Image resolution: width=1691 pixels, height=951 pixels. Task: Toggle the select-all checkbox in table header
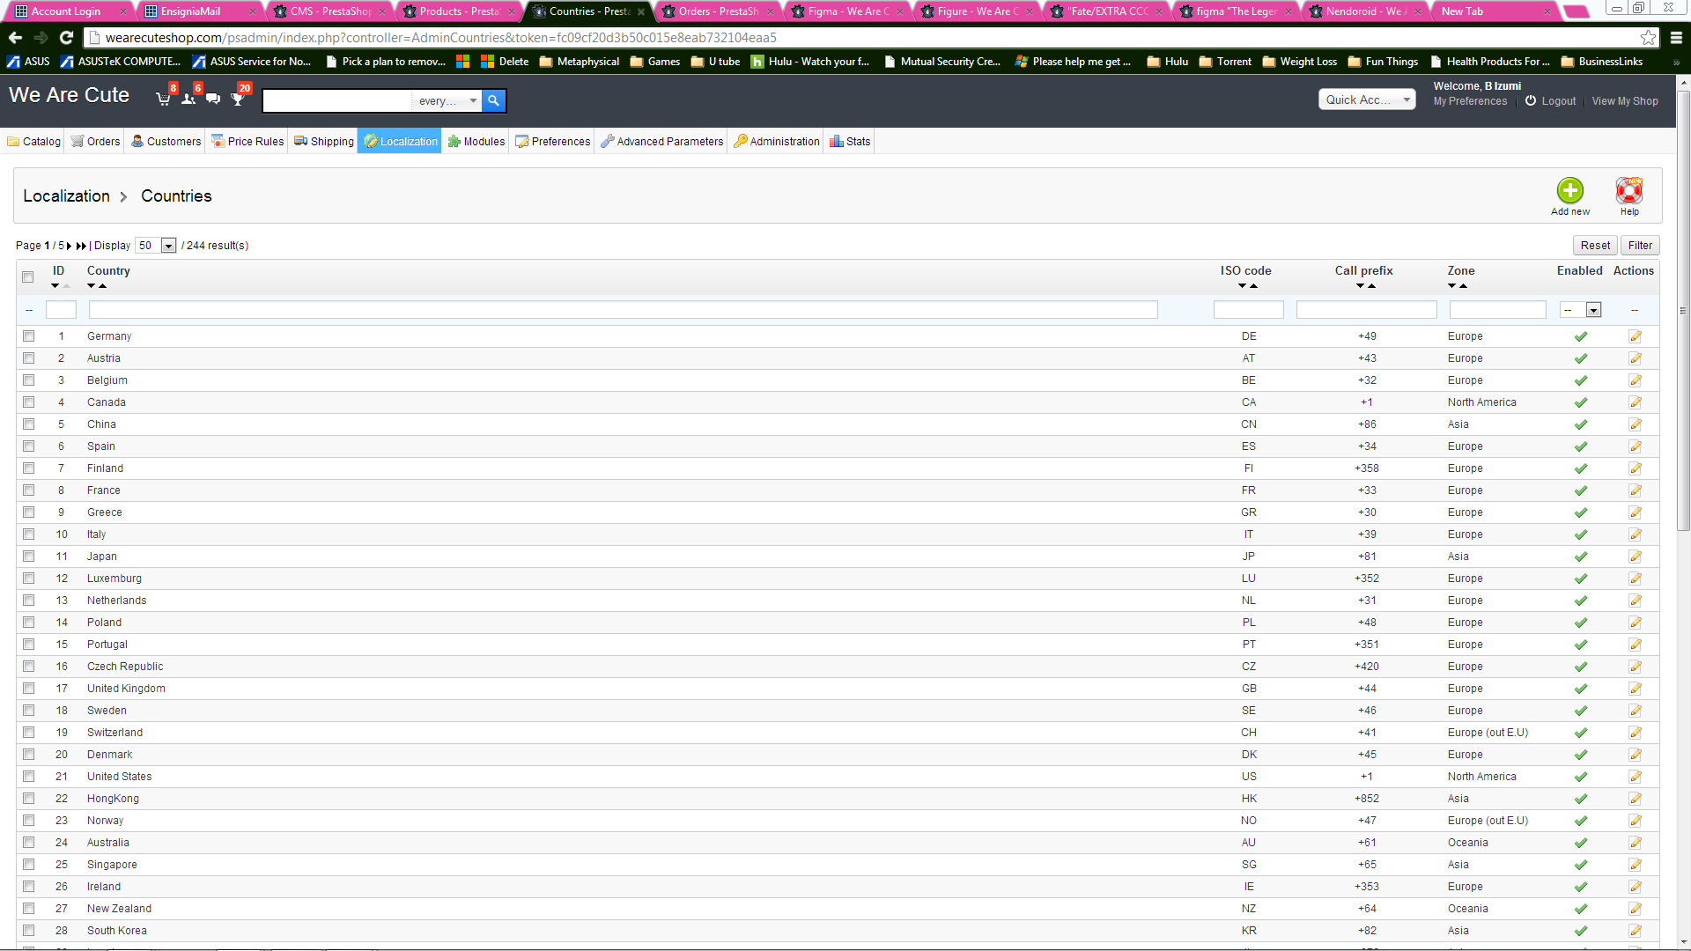(x=27, y=276)
